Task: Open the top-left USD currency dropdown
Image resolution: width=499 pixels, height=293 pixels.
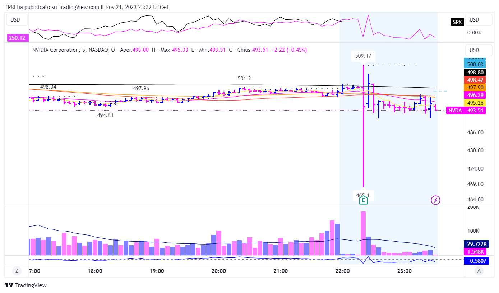Action: (x=15, y=20)
